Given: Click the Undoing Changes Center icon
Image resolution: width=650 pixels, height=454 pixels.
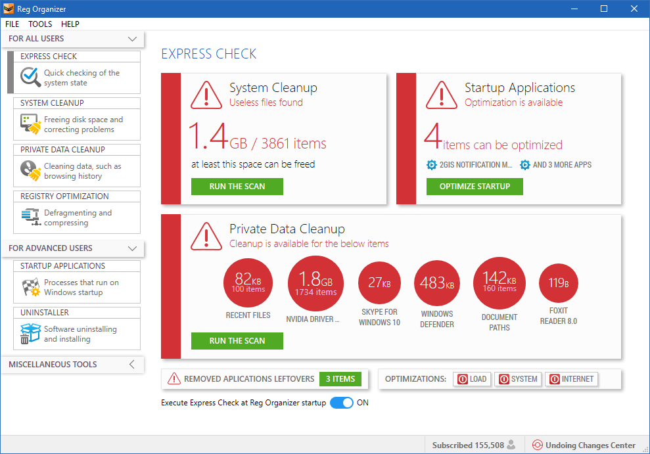Looking at the screenshot, I should click(539, 445).
